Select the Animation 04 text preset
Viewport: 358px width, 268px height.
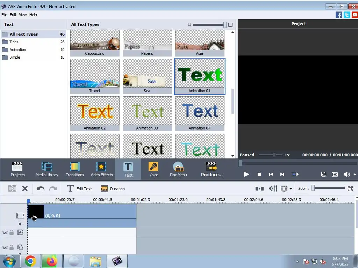[200, 114]
